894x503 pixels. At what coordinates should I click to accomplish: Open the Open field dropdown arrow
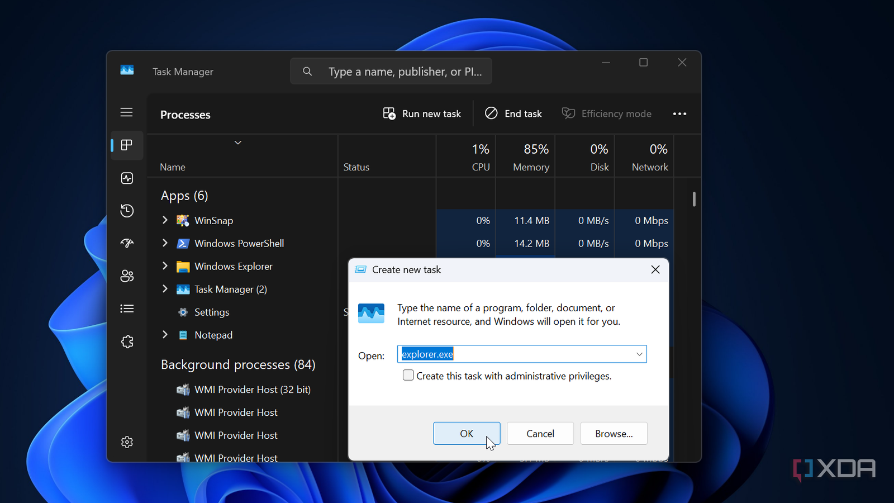[639, 354]
